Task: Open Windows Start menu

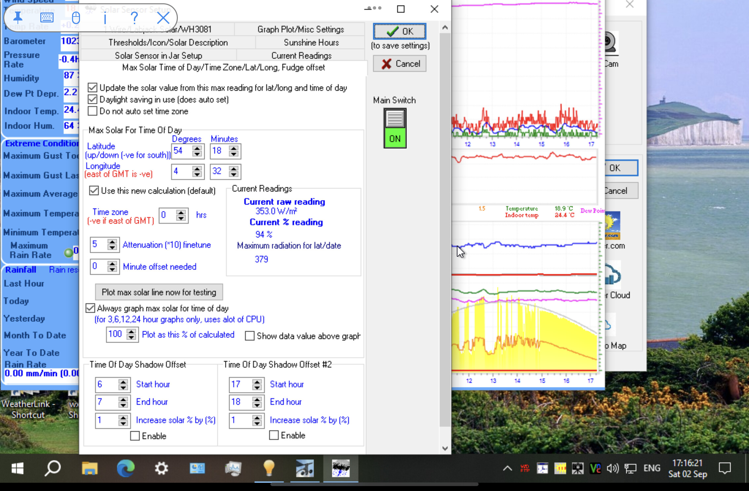Action: click(17, 468)
